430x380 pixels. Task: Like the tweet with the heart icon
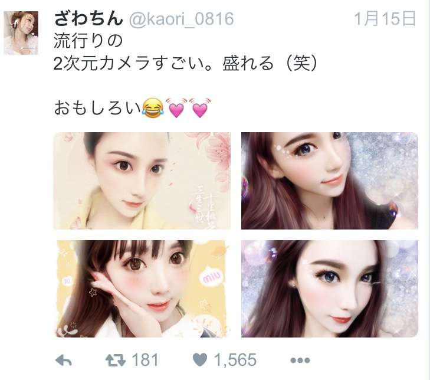pos(200,360)
